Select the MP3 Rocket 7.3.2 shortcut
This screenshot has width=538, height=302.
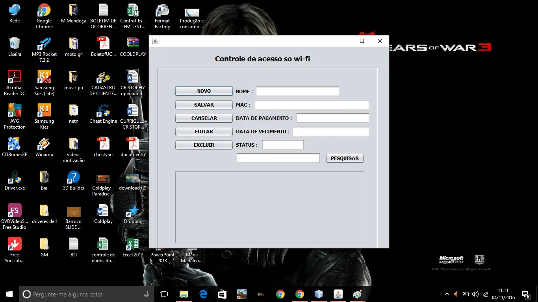click(44, 50)
